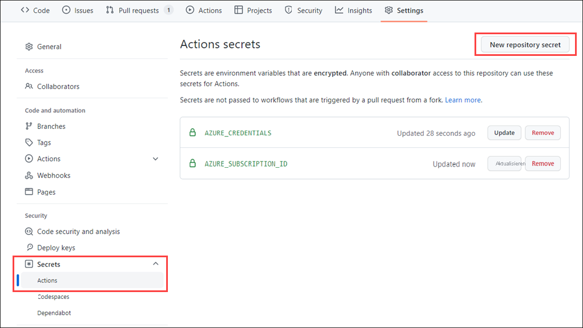
Task: Click the AZURE_SUBSCRIPTION_ID secret name
Action: 246,164
